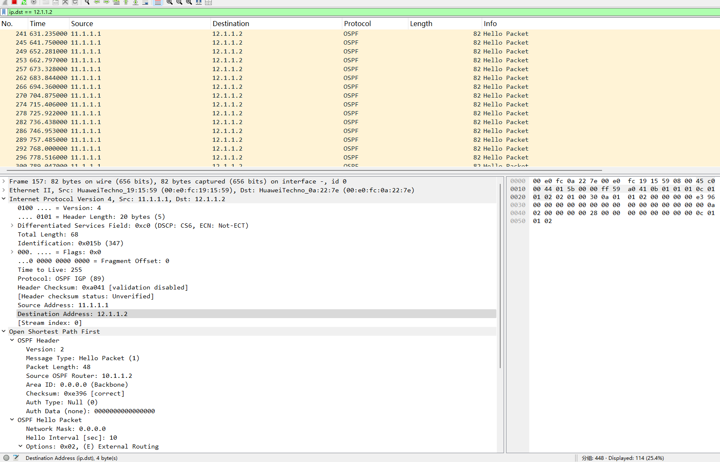
Task: Select packet 262 at time 683.844000
Action: (360, 78)
